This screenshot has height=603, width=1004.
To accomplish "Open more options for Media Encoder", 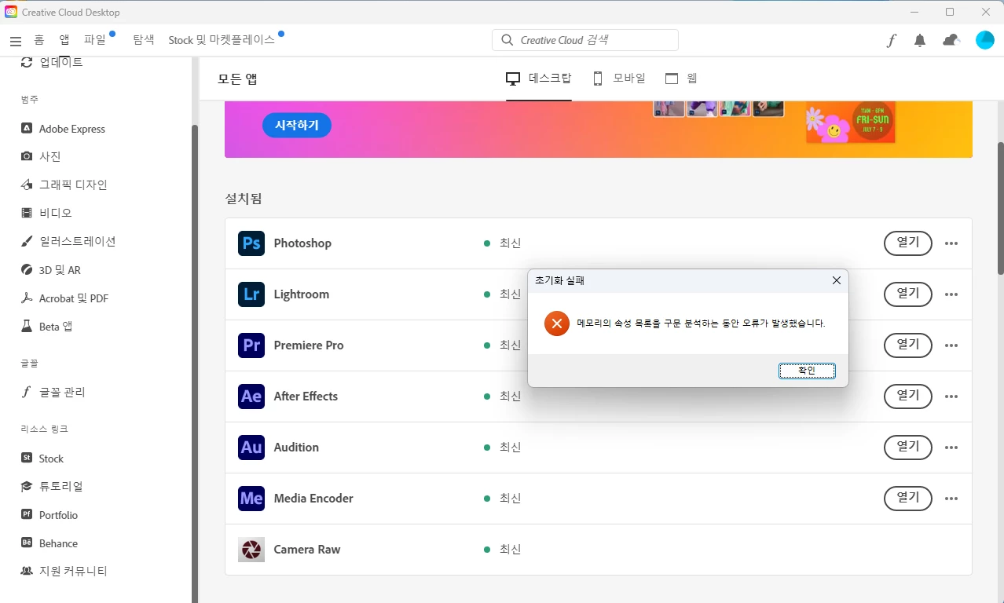I will click(951, 499).
